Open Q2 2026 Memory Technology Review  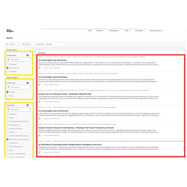pos(70,145)
